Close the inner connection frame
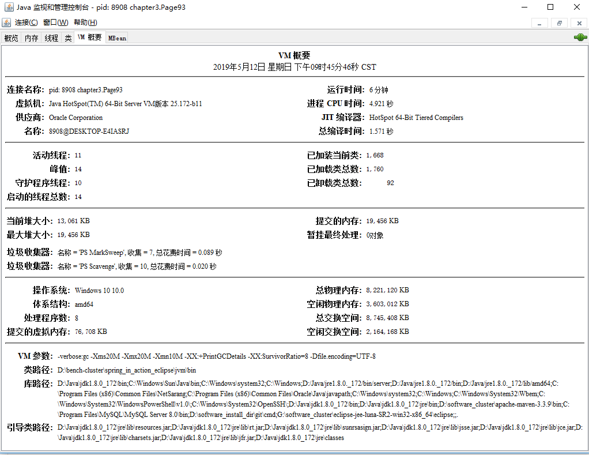589x455 pixels. [x=579, y=23]
